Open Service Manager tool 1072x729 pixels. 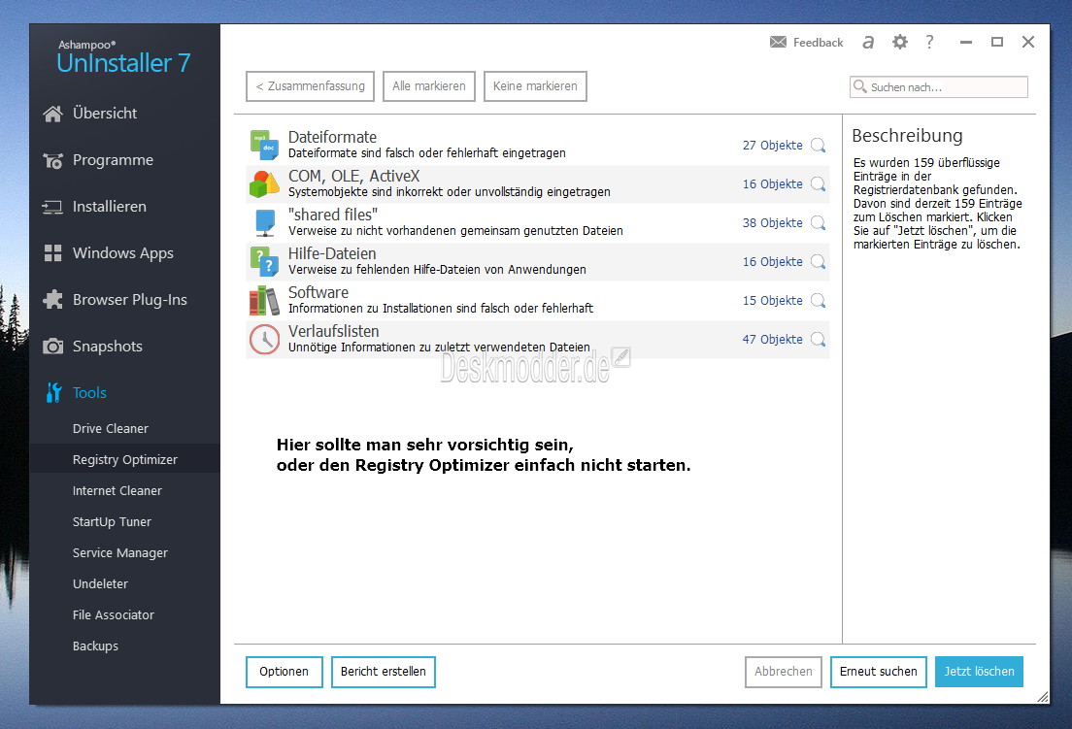pos(119,552)
